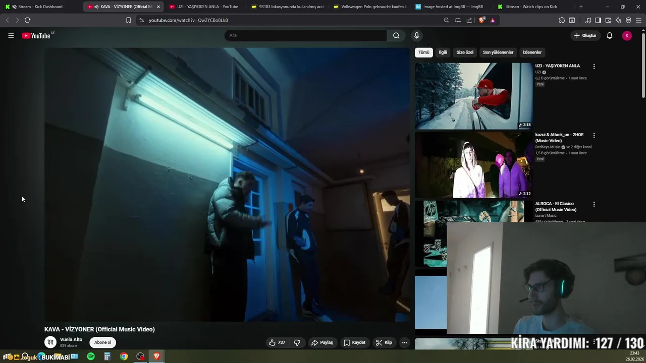
Task: Save the video with Kaydet
Action: coord(354,342)
